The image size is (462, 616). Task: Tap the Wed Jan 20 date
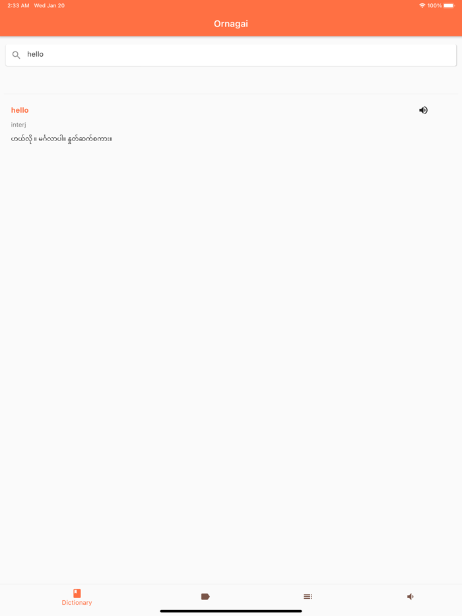[x=49, y=5]
